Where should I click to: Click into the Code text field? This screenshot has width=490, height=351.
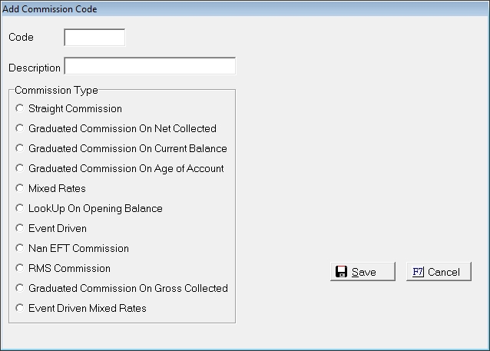tap(94, 38)
